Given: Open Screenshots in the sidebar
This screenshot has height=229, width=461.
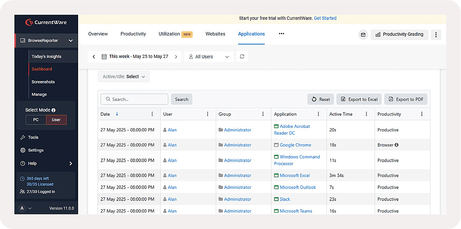Looking at the screenshot, I should pos(43,82).
